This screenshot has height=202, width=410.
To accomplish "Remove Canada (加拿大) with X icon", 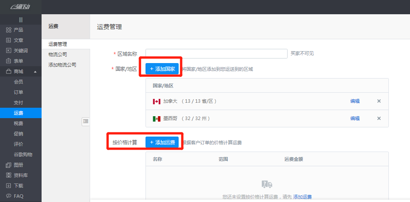I will click(x=379, y=101).
